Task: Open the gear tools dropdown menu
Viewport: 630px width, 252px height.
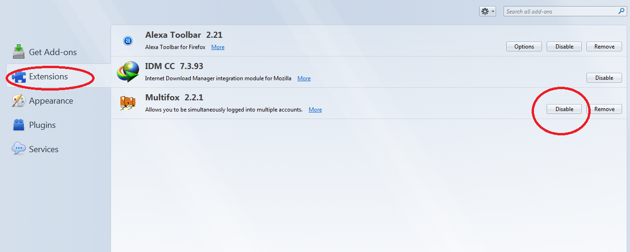Action: coord(487,11)
